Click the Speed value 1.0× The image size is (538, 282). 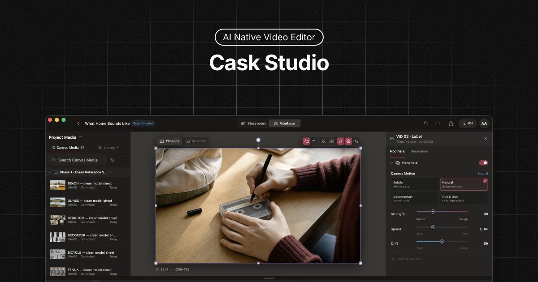point(484,229)
